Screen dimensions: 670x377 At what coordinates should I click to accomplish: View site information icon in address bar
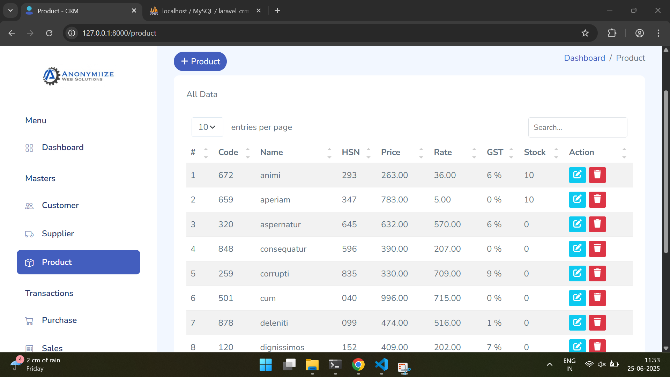click(x=72, y=33)
